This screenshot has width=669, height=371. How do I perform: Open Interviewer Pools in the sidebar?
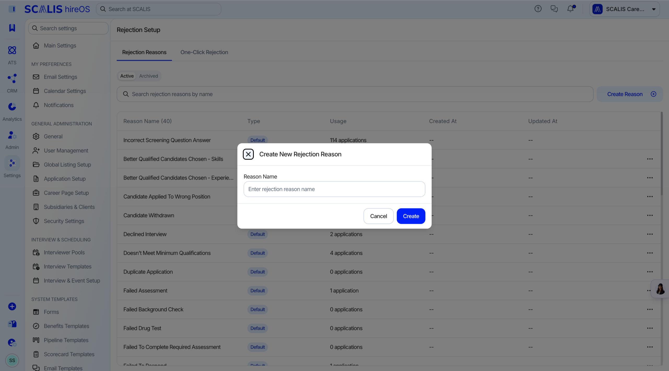(x=64, y=252)
